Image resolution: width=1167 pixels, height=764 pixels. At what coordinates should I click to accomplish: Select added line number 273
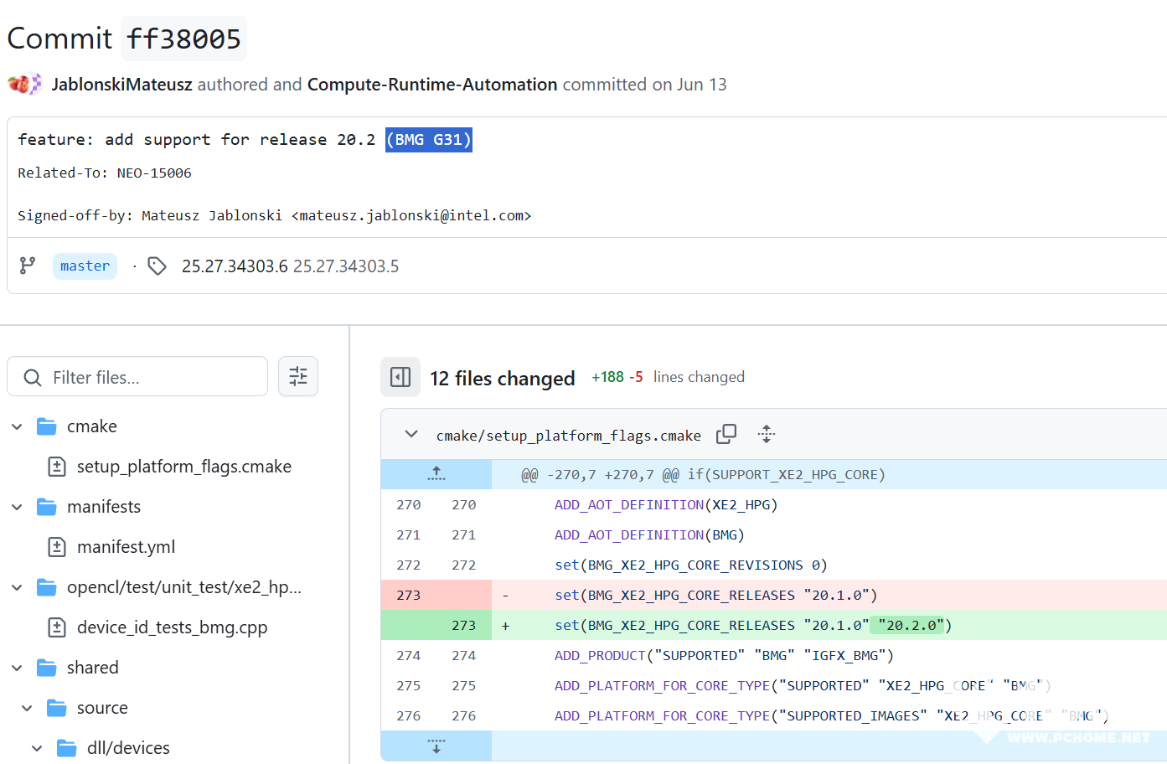(x=463, y=625)
